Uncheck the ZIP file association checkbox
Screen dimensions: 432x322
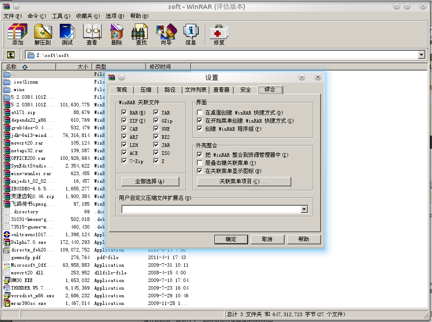pyautogui.click(x=124, y=120)
